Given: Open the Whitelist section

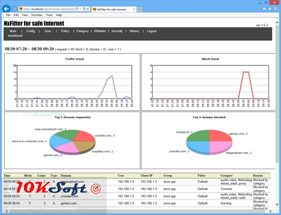Looking at the screenshot, I should coord(100,31).
